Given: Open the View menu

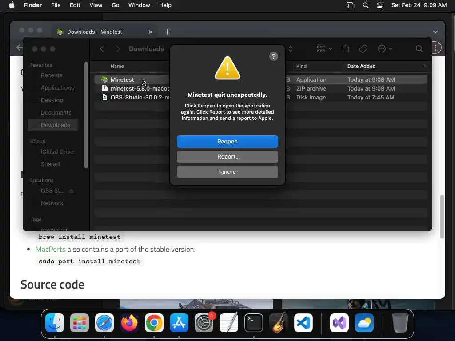Looking at the screenshot, I should tap(96, 5).
